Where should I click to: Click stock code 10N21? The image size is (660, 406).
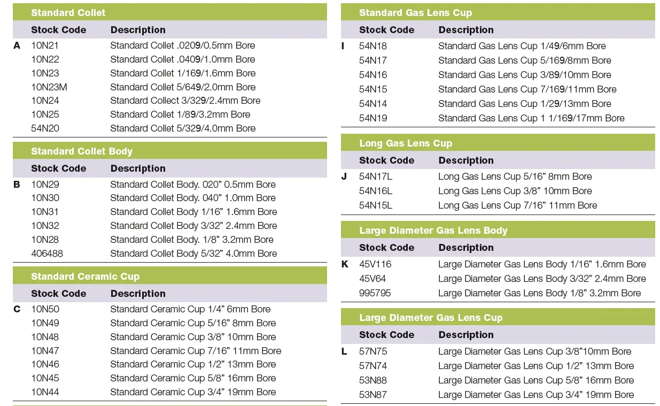(45, 45)
